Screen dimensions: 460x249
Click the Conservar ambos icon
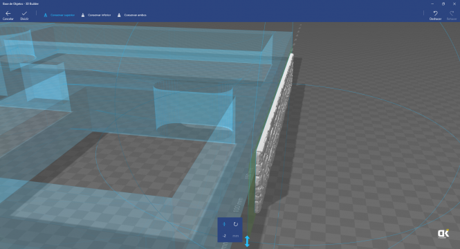[119, 15]
